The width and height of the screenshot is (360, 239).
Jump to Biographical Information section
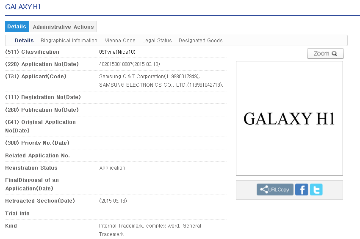click(69, 40)
